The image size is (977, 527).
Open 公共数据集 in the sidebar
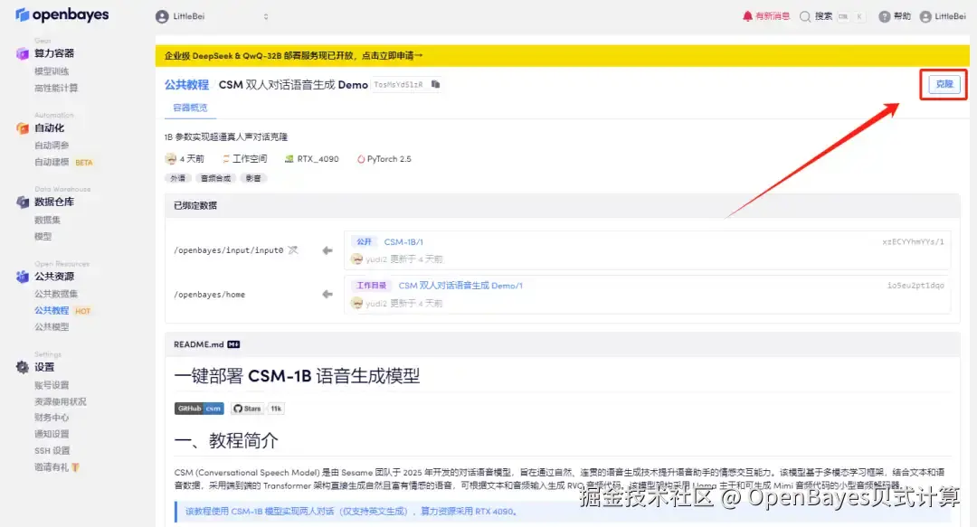pos(56,294)
